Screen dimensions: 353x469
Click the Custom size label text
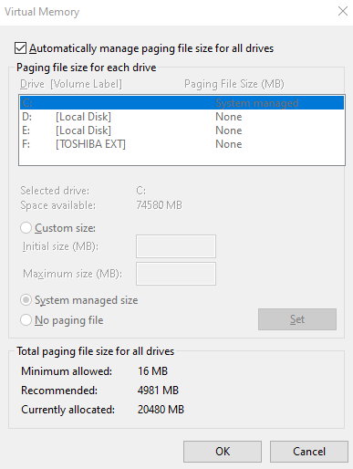click(x=65, y=228)
